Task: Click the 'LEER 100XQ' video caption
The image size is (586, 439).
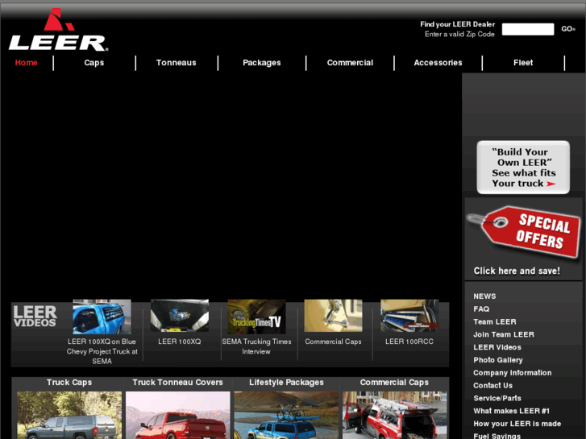Action: pyautogui.click(x=180, y=342)
